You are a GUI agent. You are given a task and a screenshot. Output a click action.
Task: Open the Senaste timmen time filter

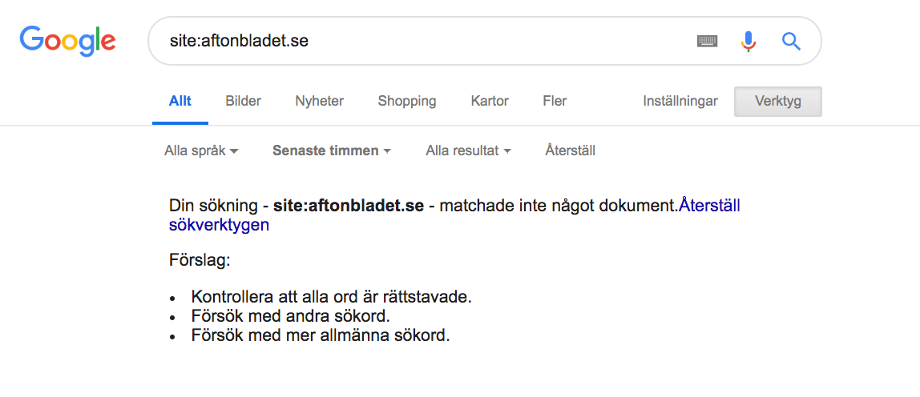332,150
